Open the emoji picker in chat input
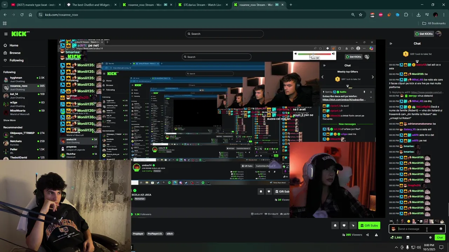Screen dimensions: 449x252 tap(441, 229)
